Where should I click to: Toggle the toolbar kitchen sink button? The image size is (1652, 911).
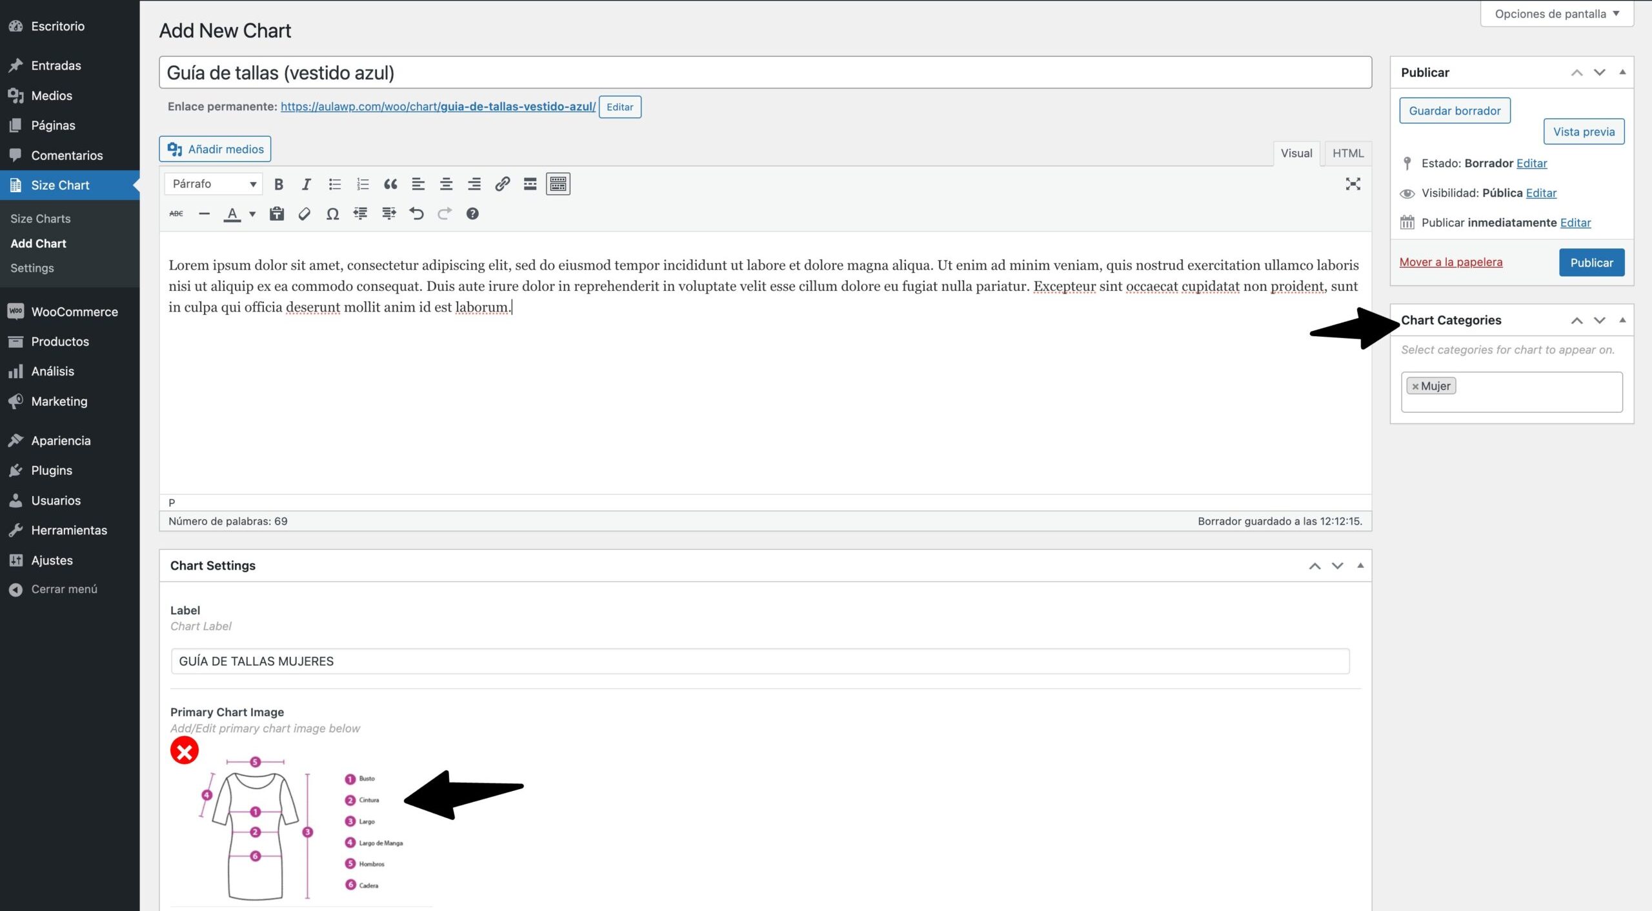pos(558,185)
